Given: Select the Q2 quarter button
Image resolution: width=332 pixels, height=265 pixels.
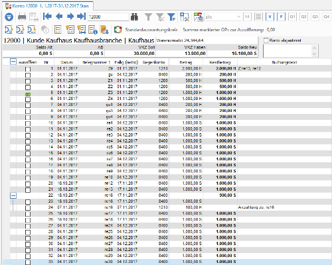Looking at the screenshot, I should point(304,17).
